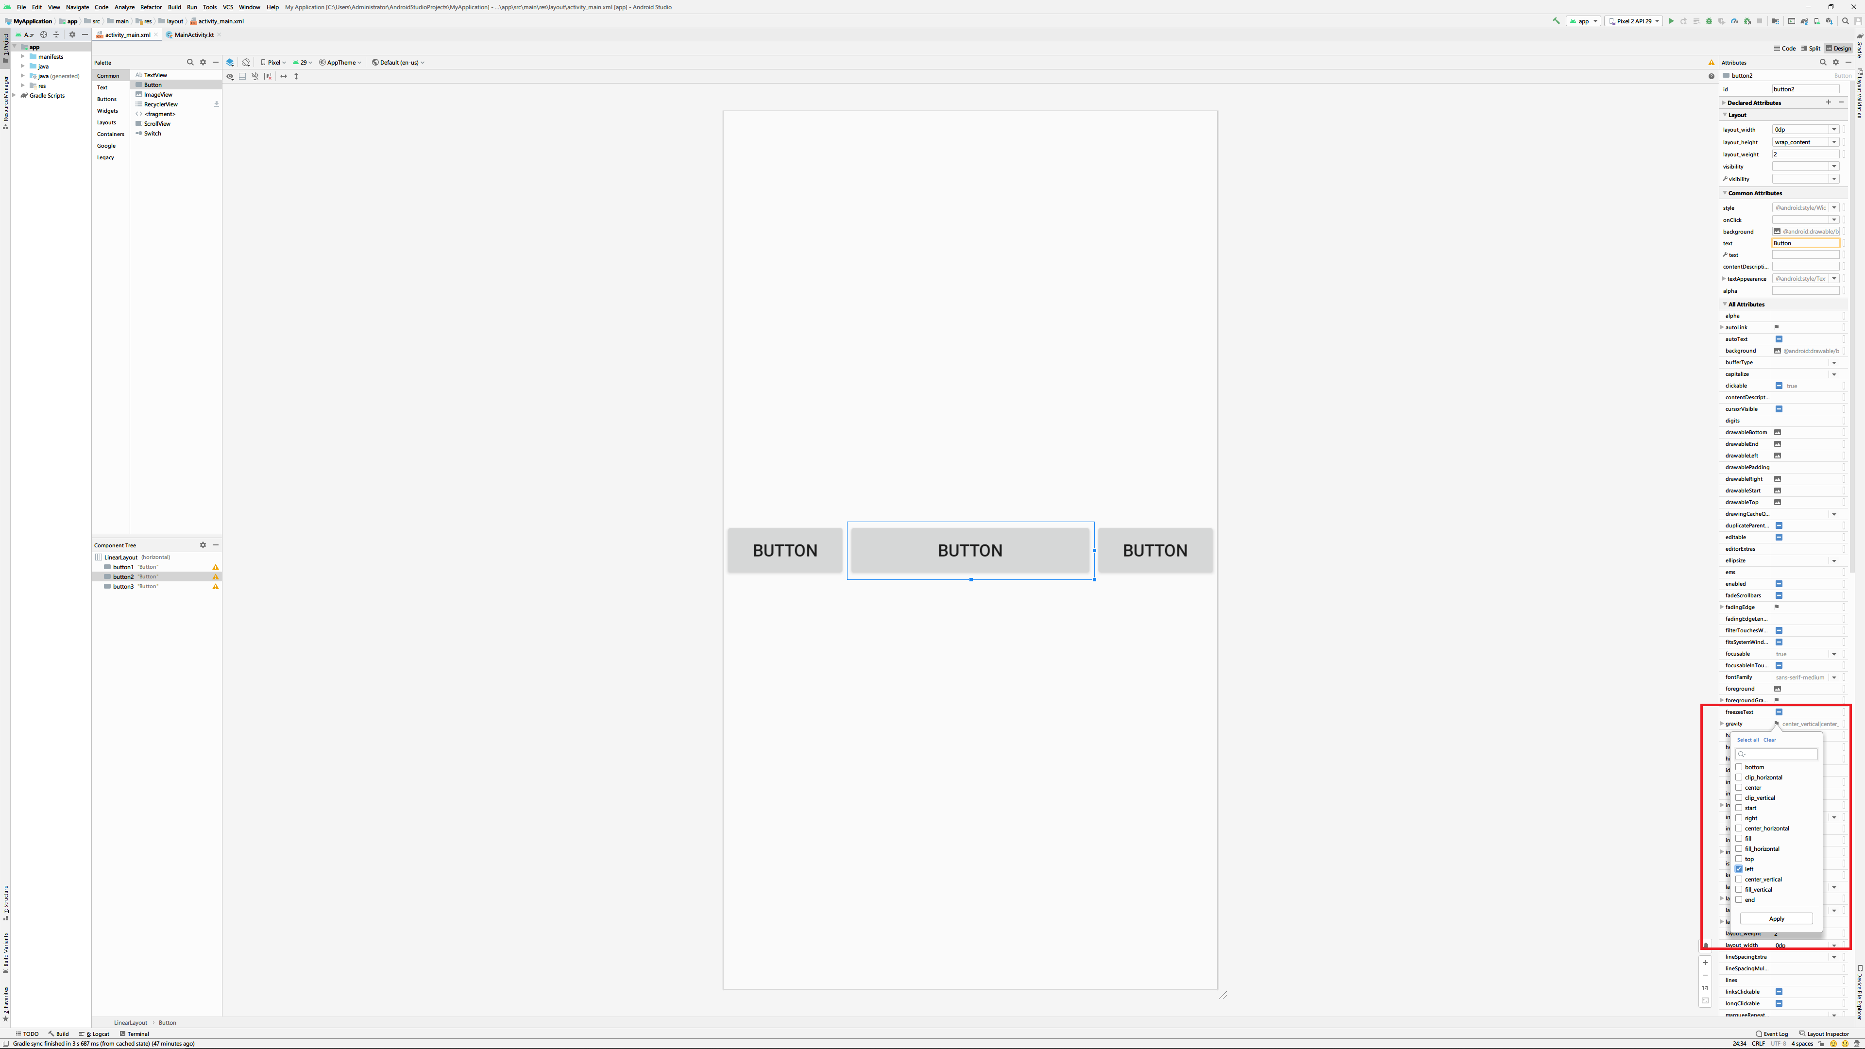Viewport: 1865px width, 1049px height.
Task: Open AVD Manager icon in toolbar
Action: pyautogui.click(x=1816, y=21)
